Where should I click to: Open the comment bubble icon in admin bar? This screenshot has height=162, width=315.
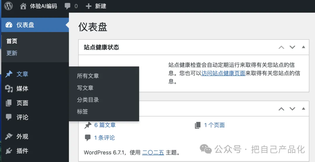[67, 6]
